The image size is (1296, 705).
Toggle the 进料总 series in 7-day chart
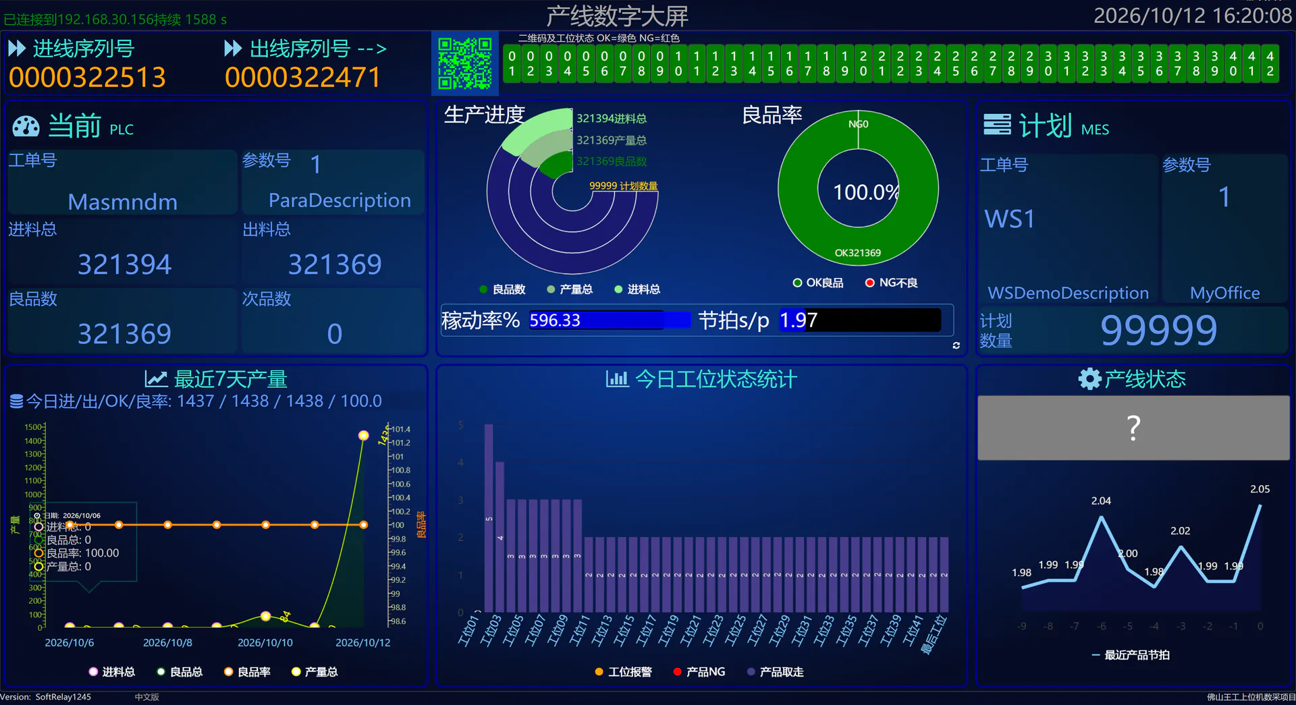(x=112, y=672)
